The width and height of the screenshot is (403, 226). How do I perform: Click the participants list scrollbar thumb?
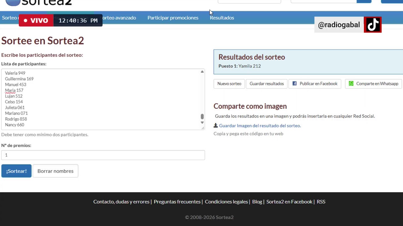pos(202,116)
